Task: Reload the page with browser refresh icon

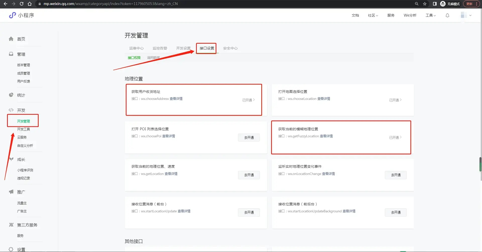Action: click(x=22, y=4)
